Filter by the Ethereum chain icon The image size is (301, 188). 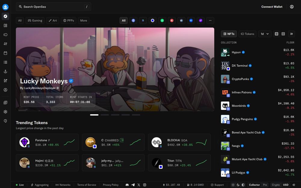tap(133, 20)
